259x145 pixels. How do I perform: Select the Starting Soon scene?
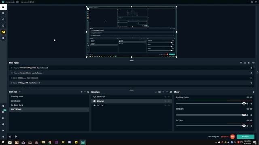tap(49, 97)
